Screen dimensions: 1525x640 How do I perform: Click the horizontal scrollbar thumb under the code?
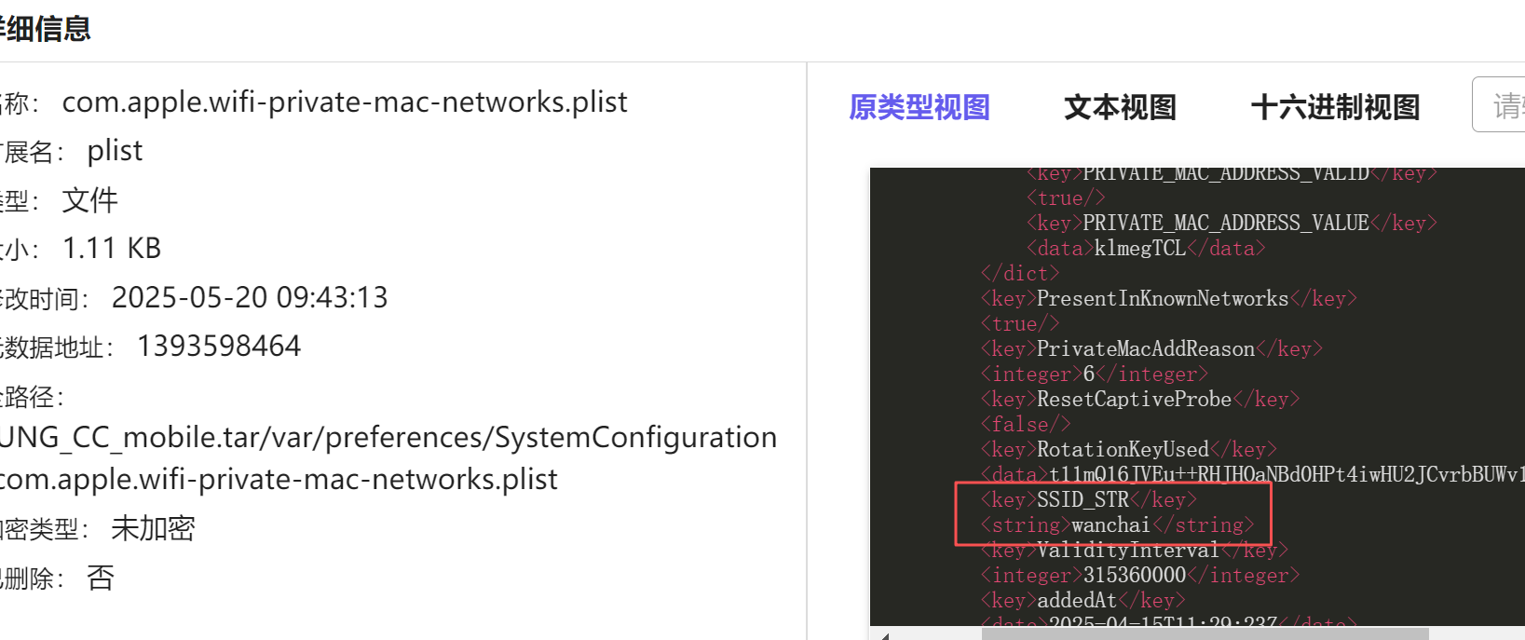click(1204, 633)
